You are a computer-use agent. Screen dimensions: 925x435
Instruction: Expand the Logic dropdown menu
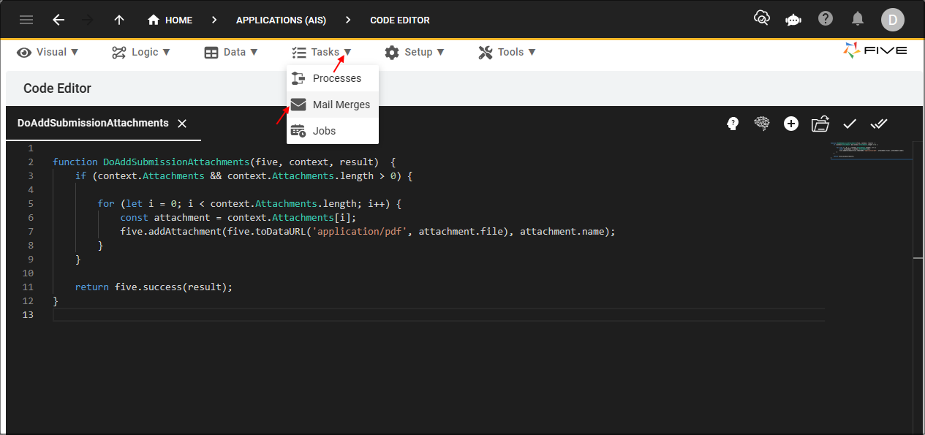pyautogui.click(x=141, y=52)
